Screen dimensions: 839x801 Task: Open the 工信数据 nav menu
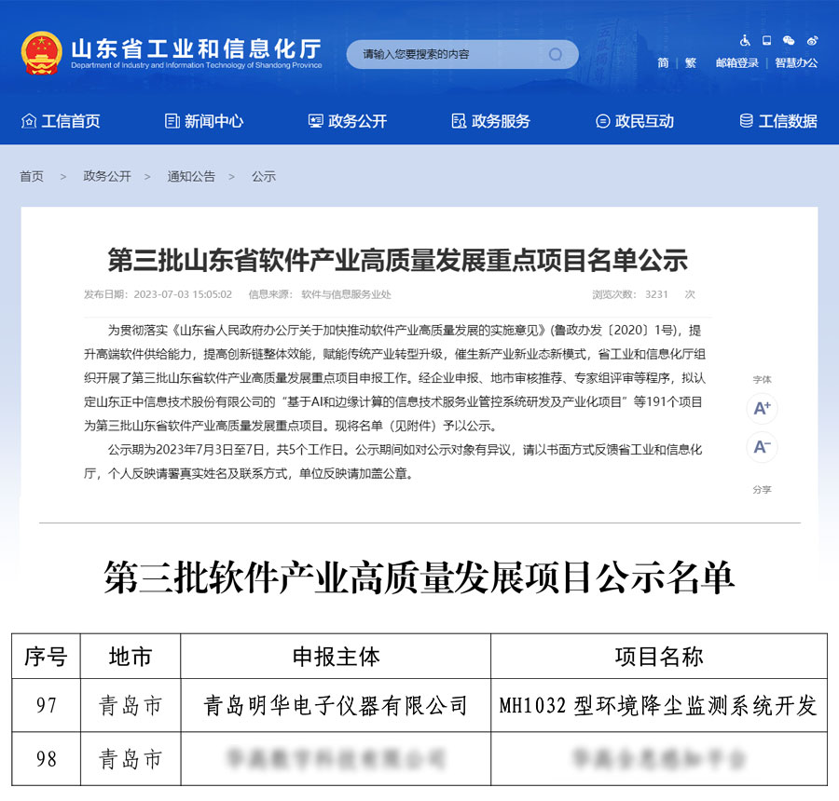[x=778, y=121]
